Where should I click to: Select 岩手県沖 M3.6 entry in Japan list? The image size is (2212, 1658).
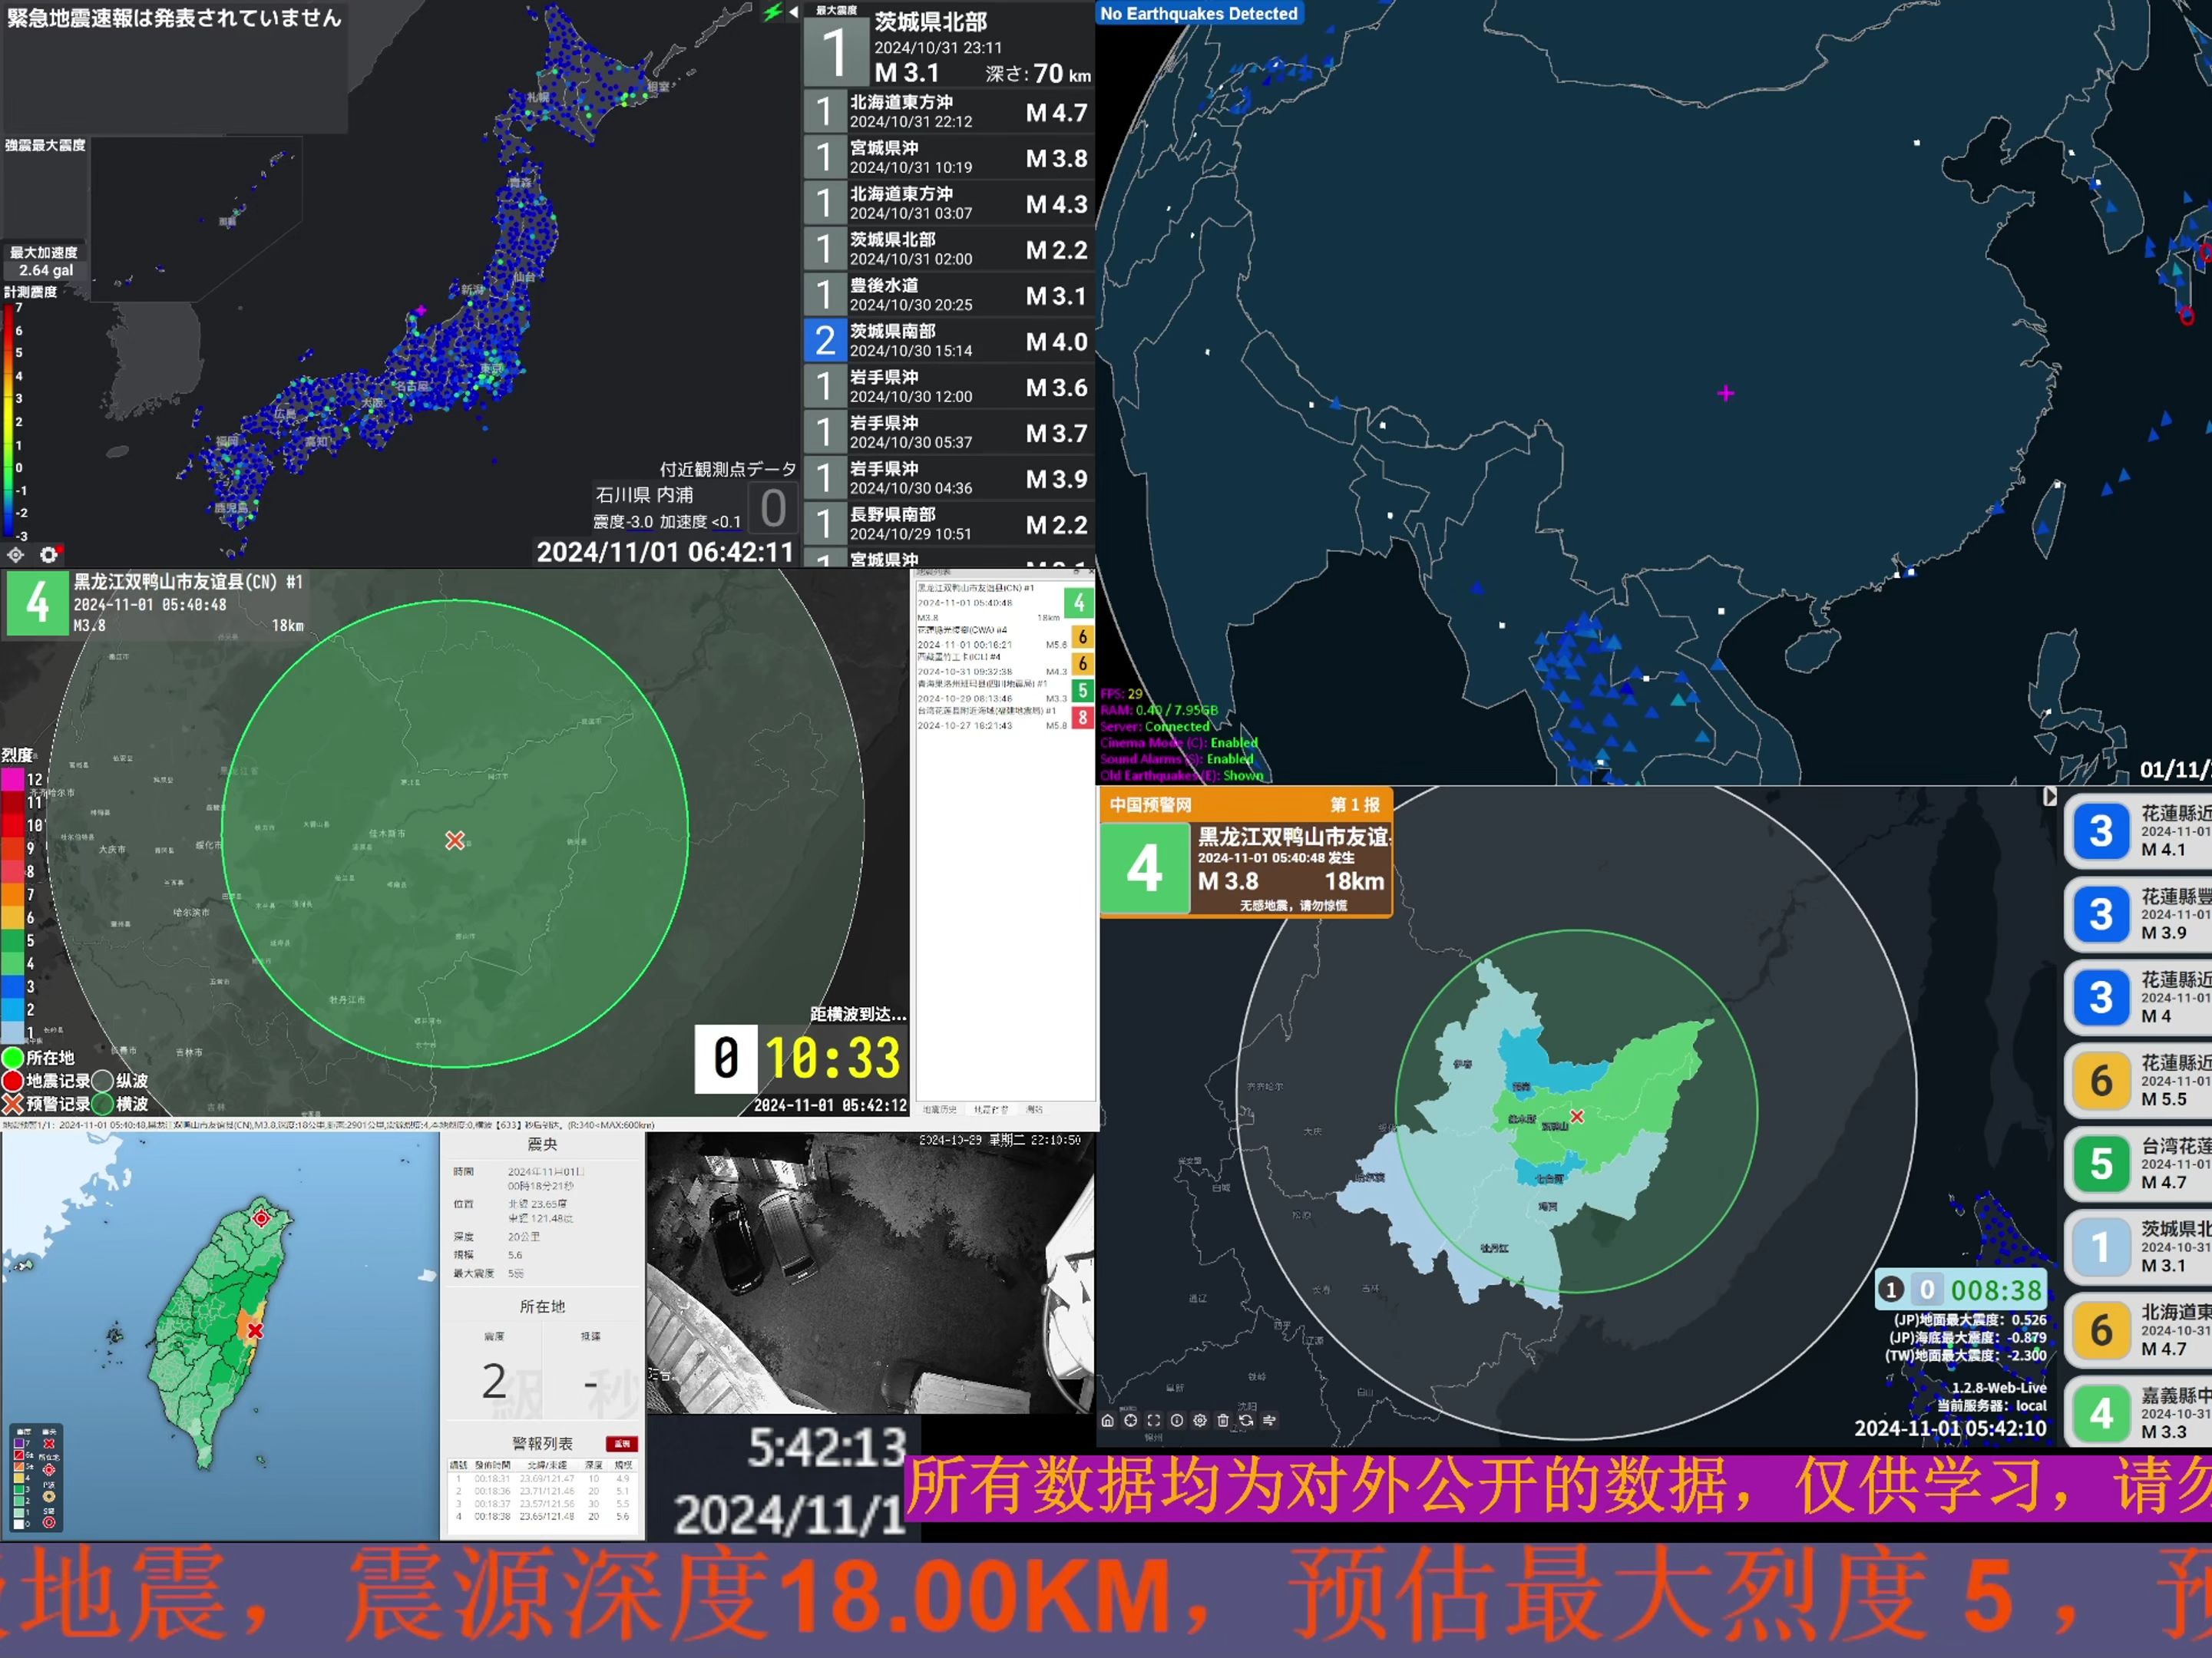(949, 386)
